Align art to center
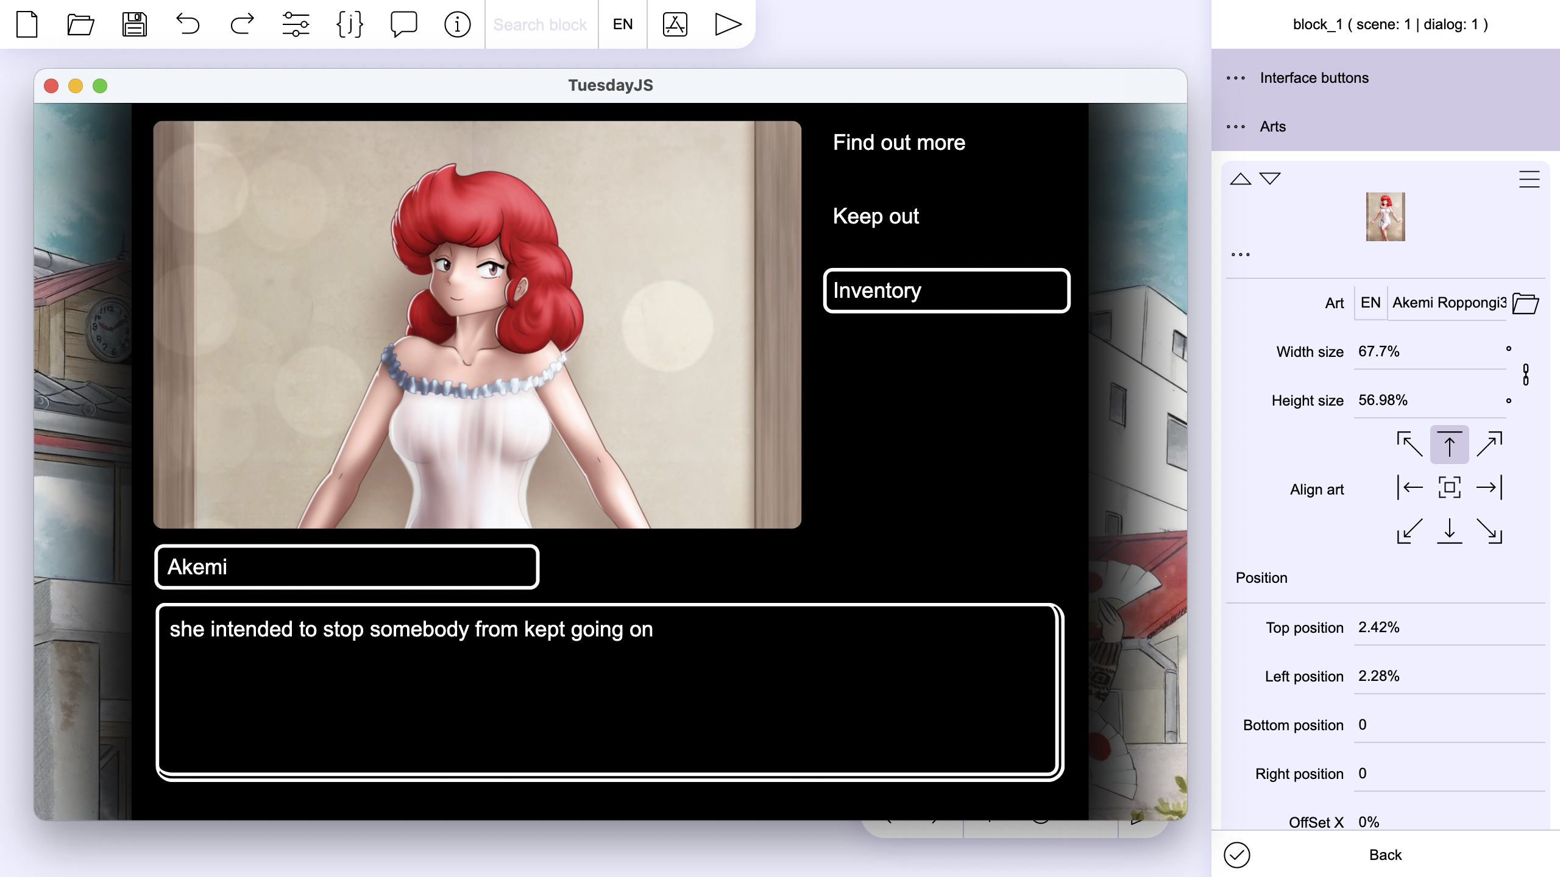The height and width of the screenshot is (877, 1560). pyautogui.click(x=1449, y=487)
